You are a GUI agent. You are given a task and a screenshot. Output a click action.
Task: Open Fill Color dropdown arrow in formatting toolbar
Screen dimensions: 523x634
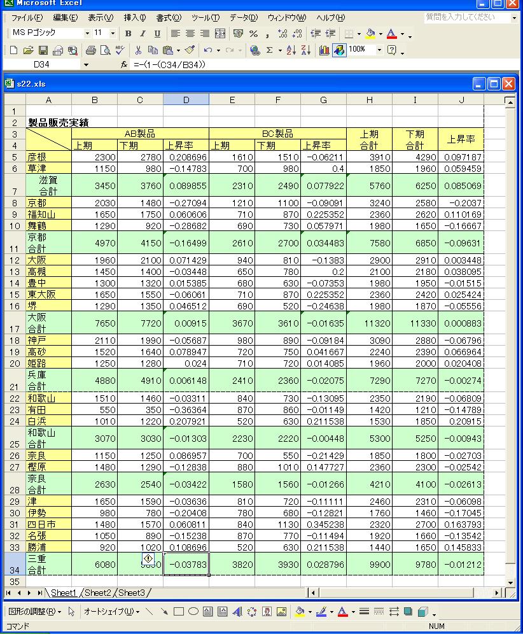(380, 34)
